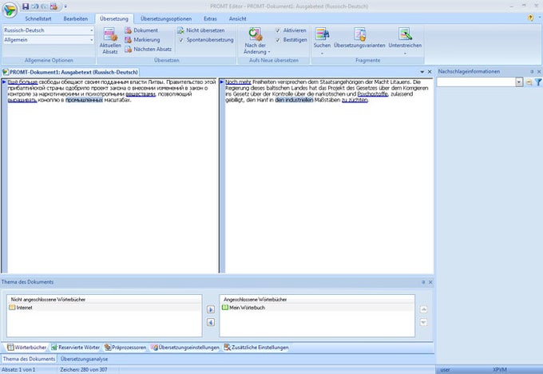
Task: Click the move dictionary down arrow
Action: [423, 322]
